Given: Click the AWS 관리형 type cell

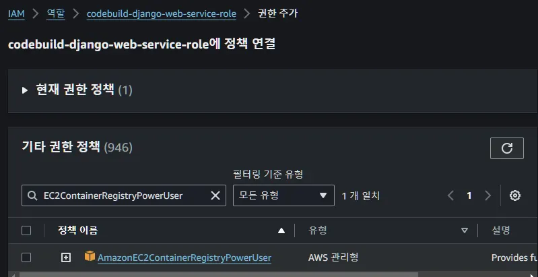Looking at the screenshot, I should 333,257.
